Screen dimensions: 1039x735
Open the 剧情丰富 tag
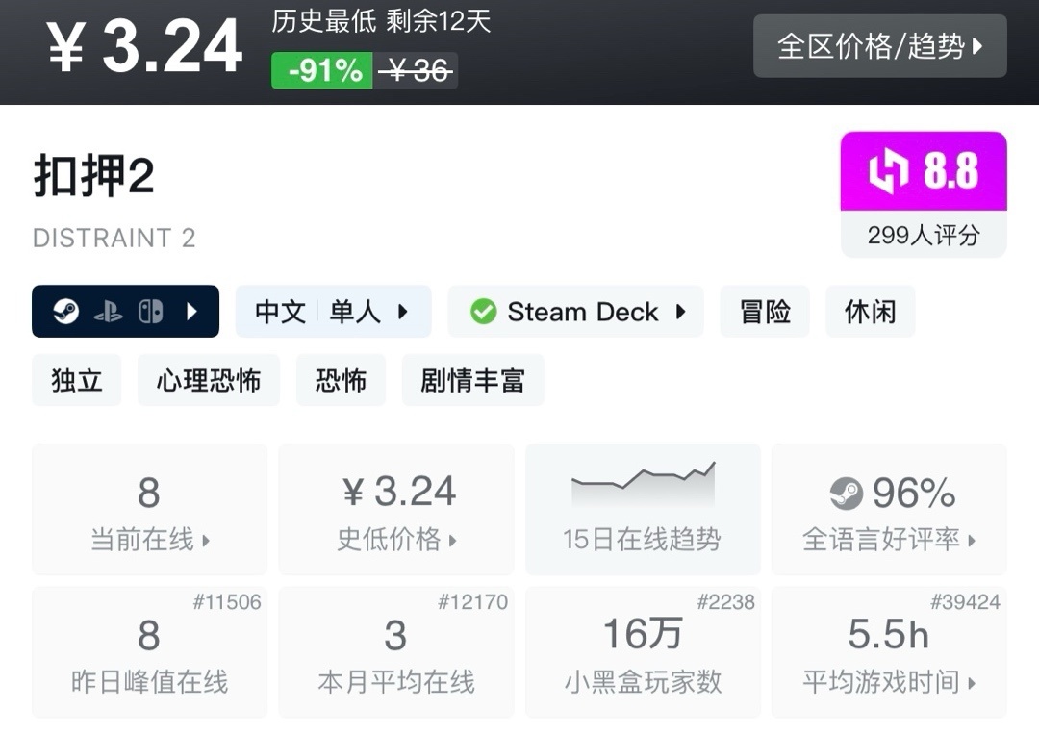point(472,381)
